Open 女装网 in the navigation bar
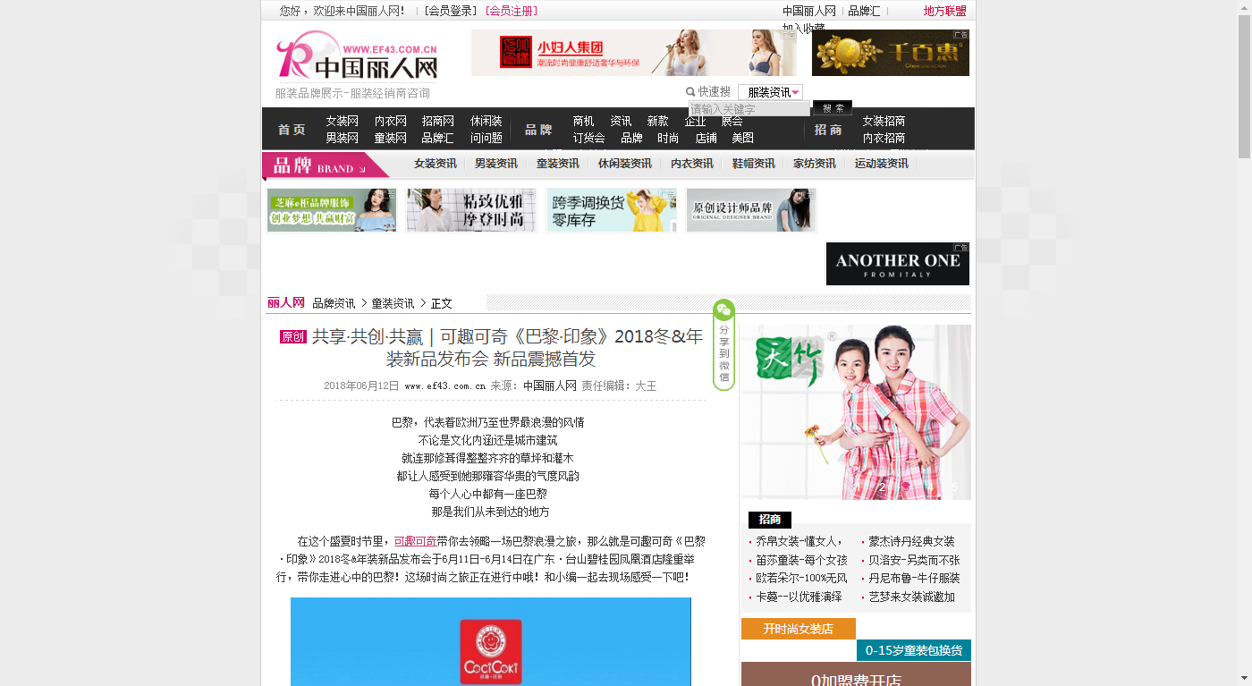 pos(342,121)
